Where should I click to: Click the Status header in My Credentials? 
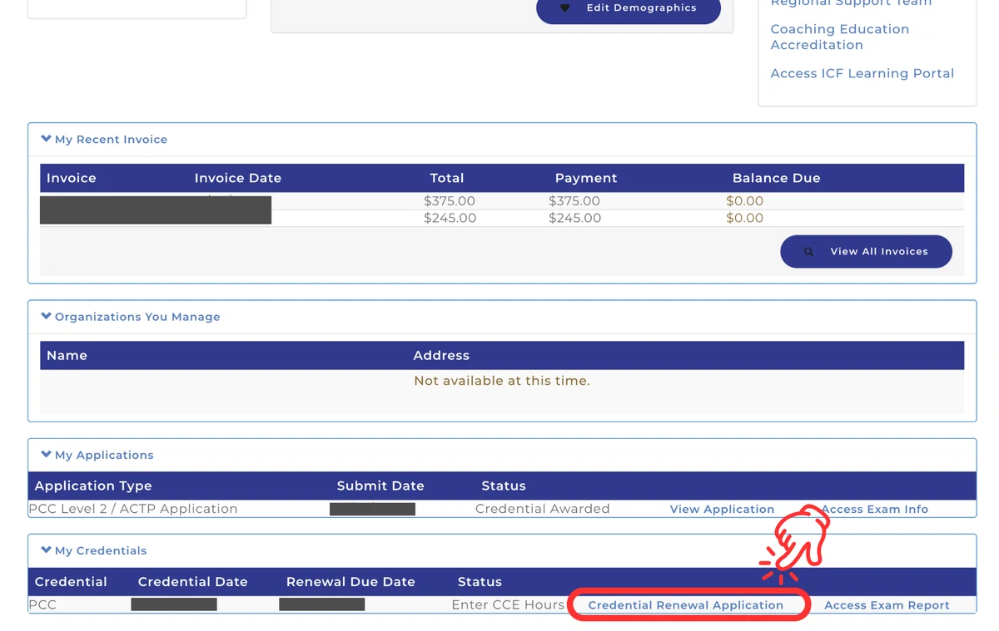click(480, 581)
